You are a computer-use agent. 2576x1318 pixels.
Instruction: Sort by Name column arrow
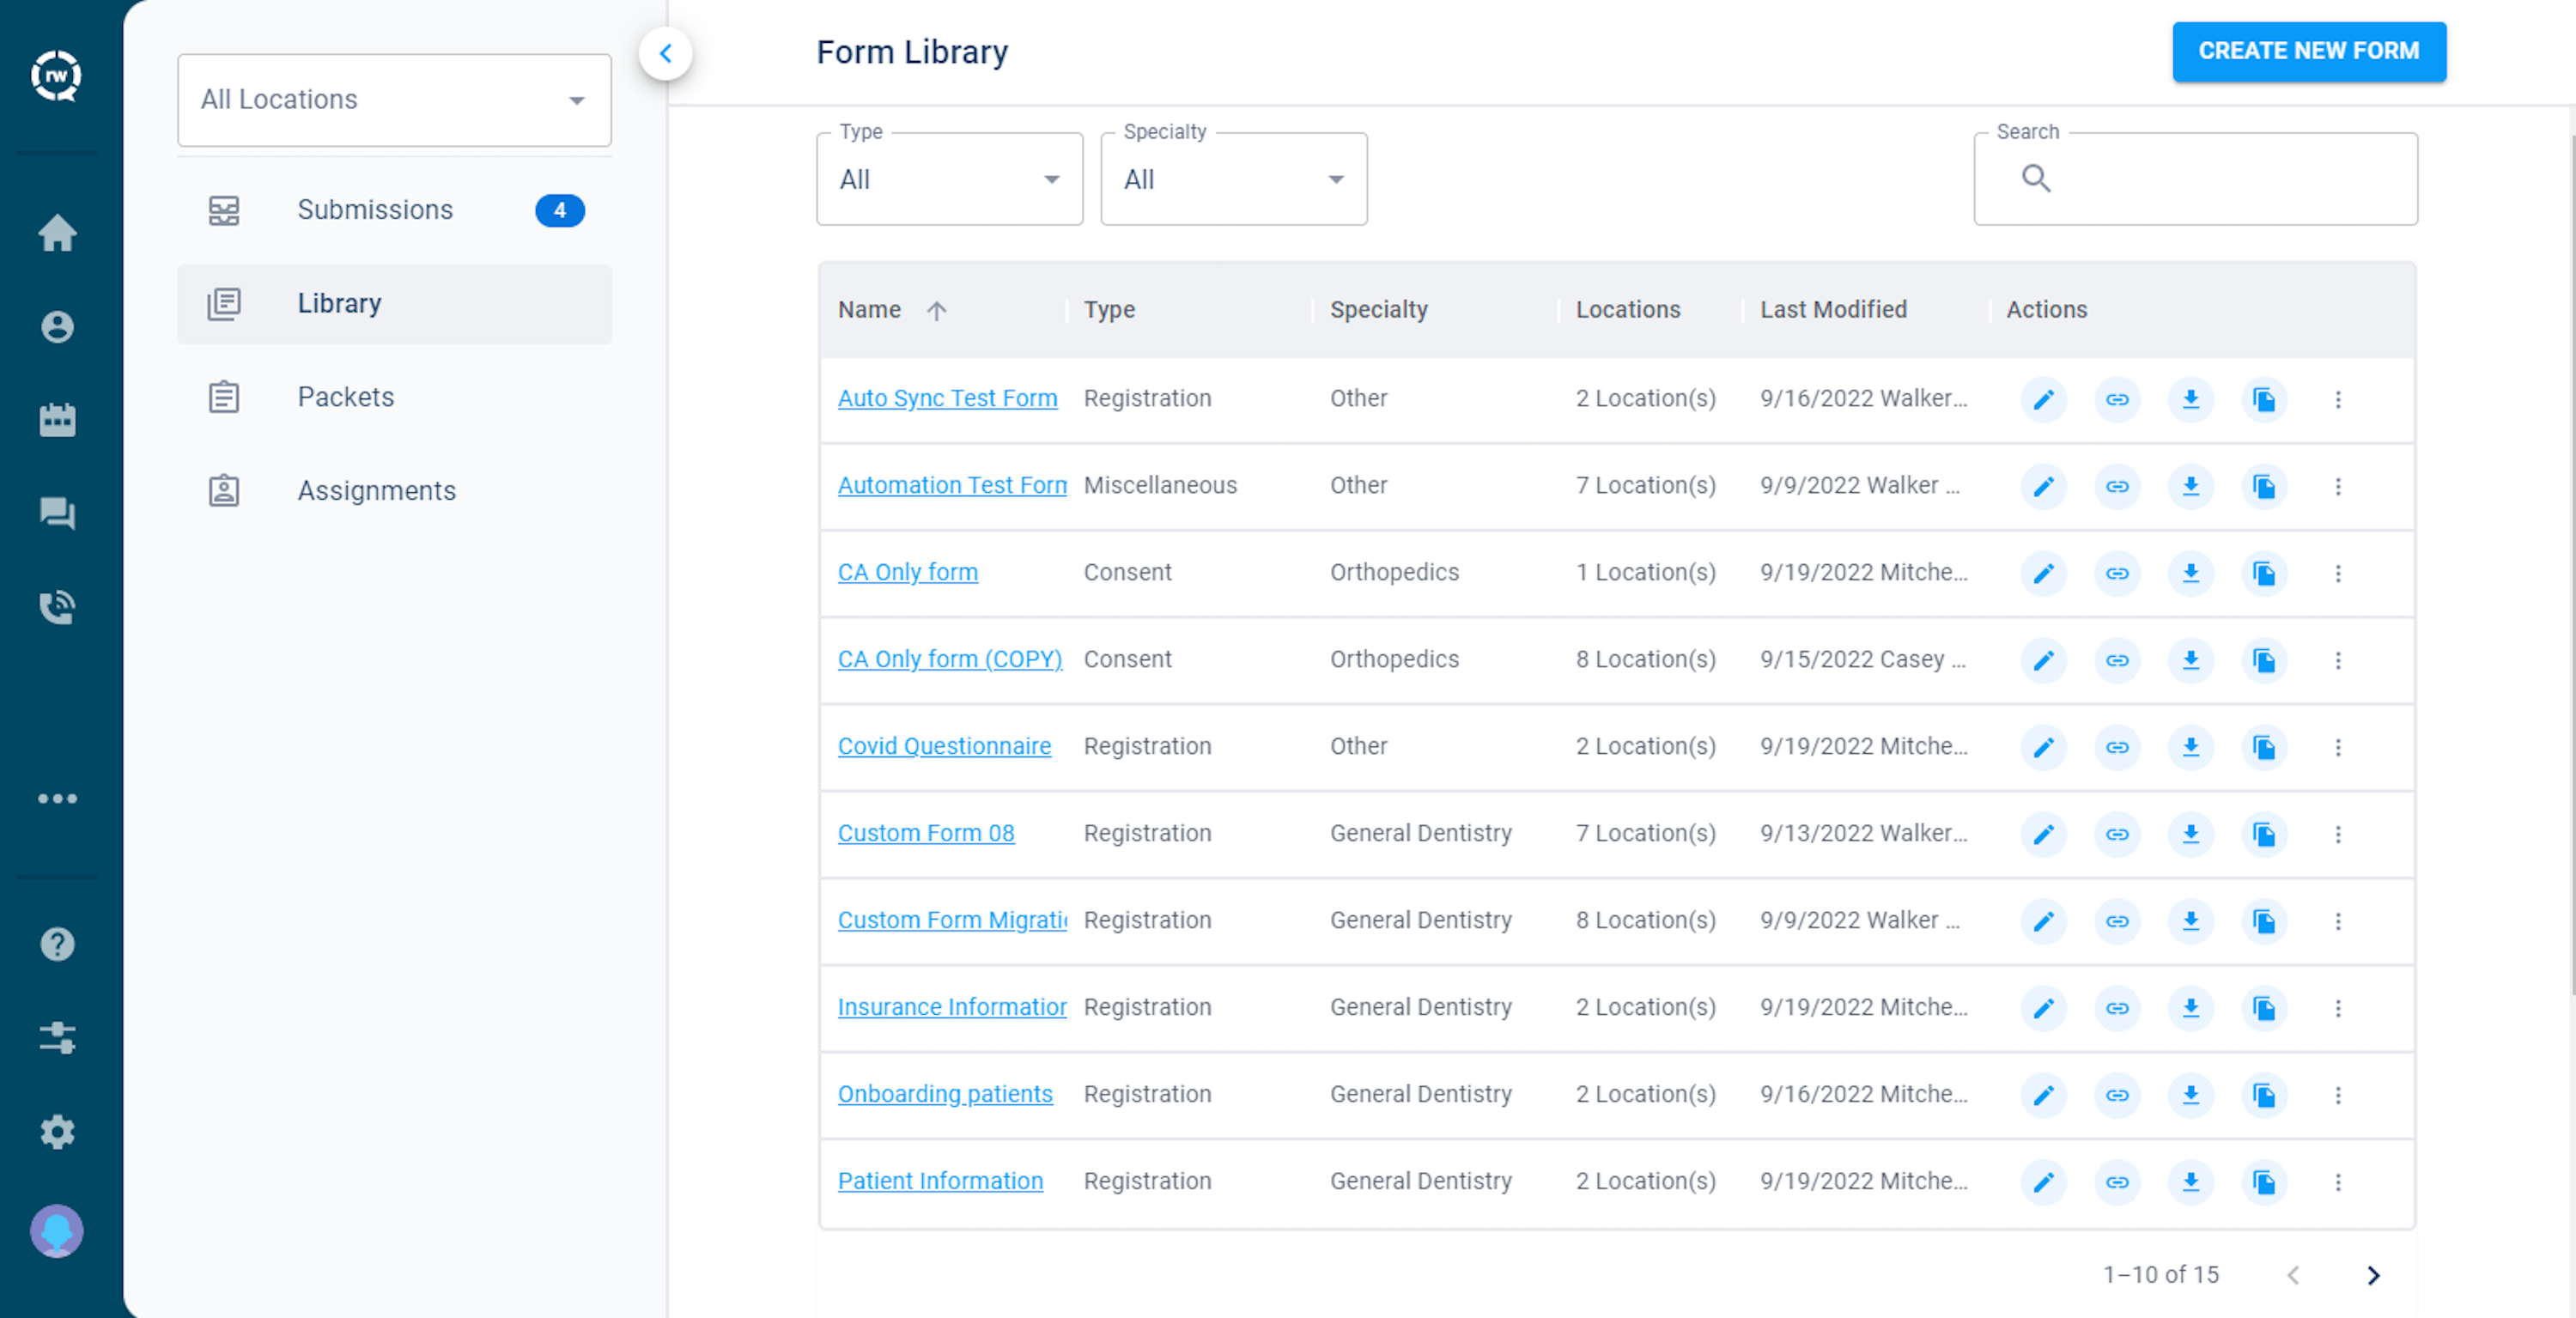(x=936, y=311)
